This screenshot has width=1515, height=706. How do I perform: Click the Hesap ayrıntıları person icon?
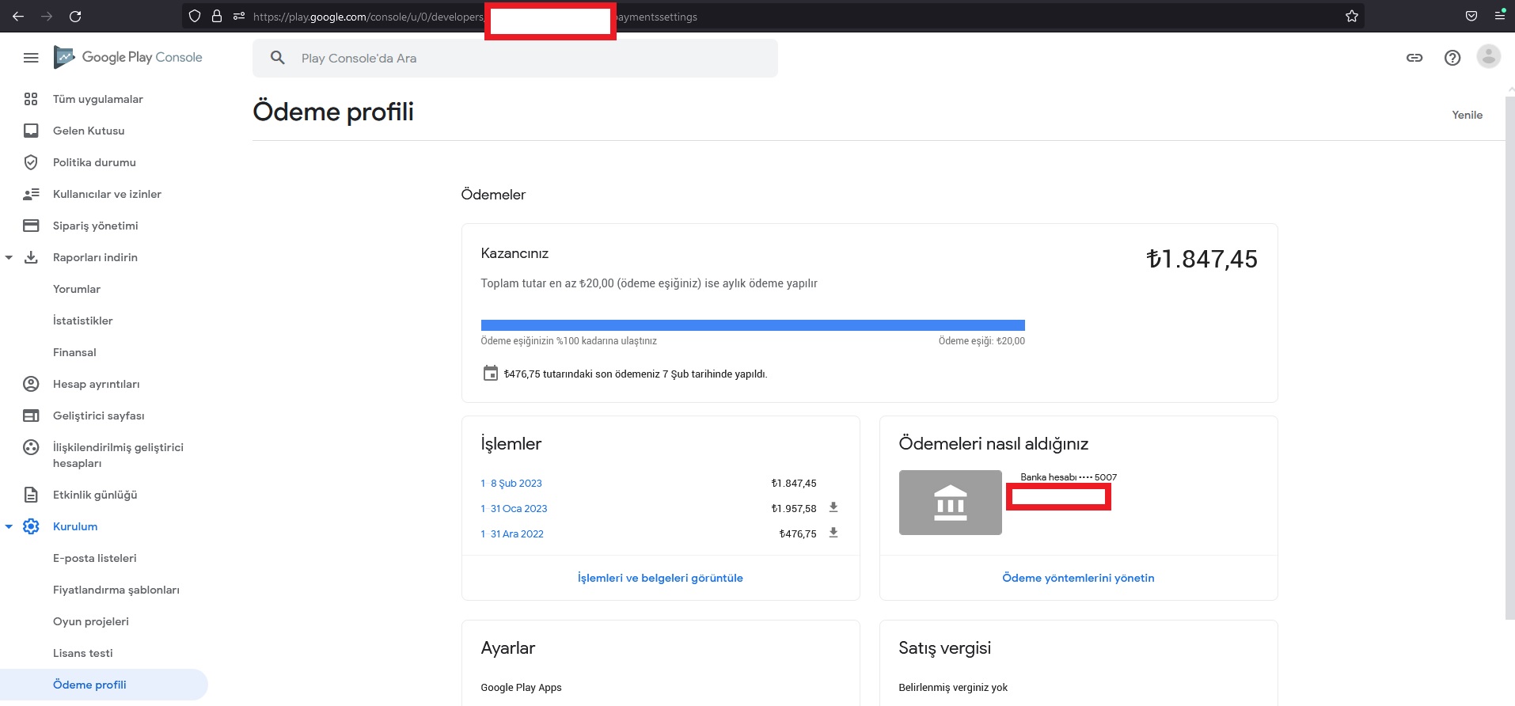pos(31,384)
